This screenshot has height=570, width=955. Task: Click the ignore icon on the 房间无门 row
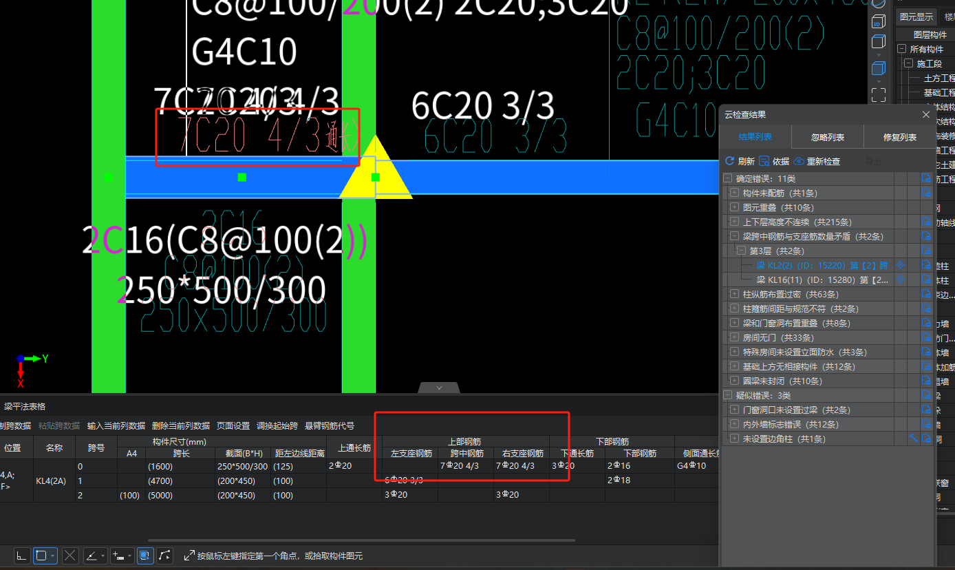pyautogui.click(x=926, y=337)
